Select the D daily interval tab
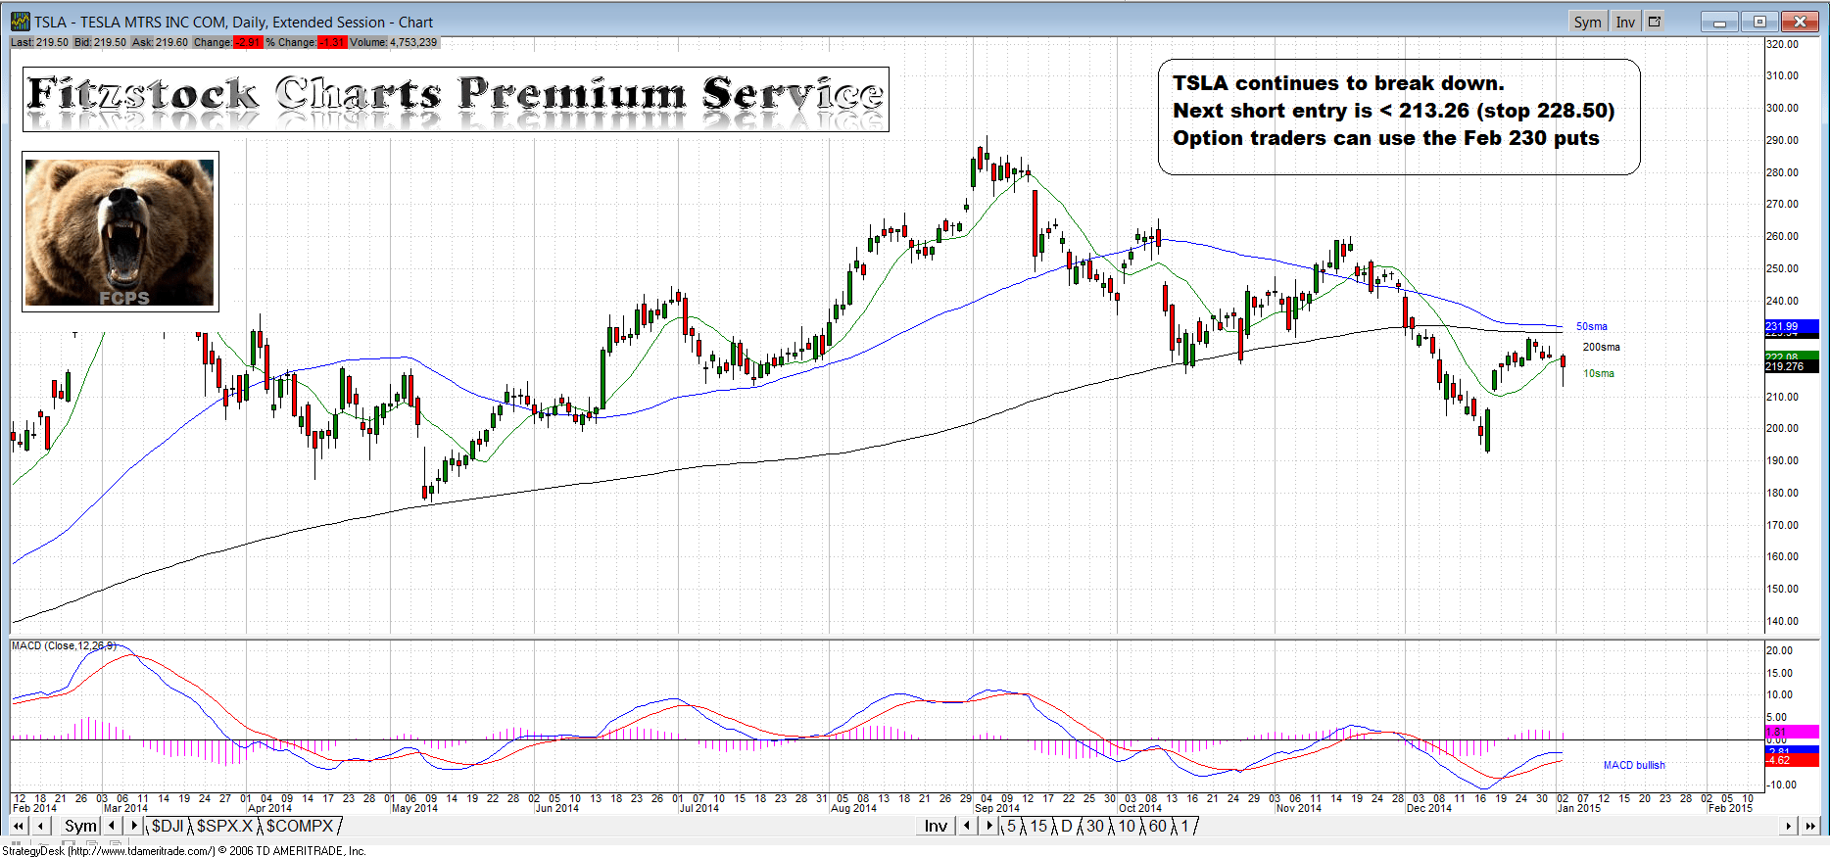The width and height of the screenshot is (1830, 857). (1067, 827)
